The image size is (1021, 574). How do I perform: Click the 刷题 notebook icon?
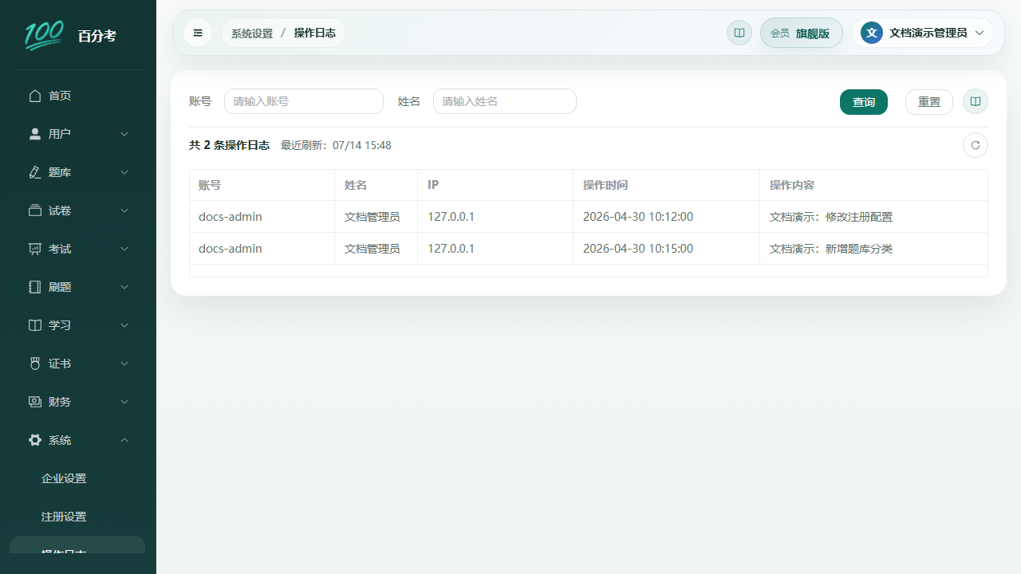click(x=34, y=287)
